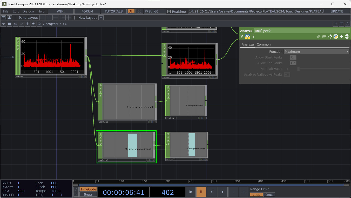Viewport: 351px width, 198px height.
Task: Go forward with the right arrow in the path bar
Action: pos(22,24)
